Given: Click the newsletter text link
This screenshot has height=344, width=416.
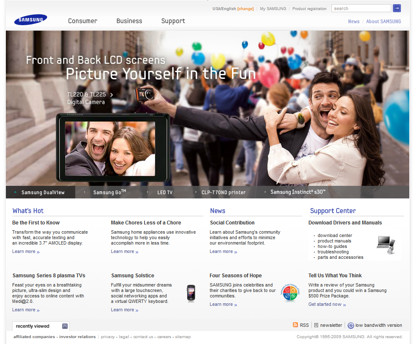Looking at the screenshot, I should tap(331, 325).
